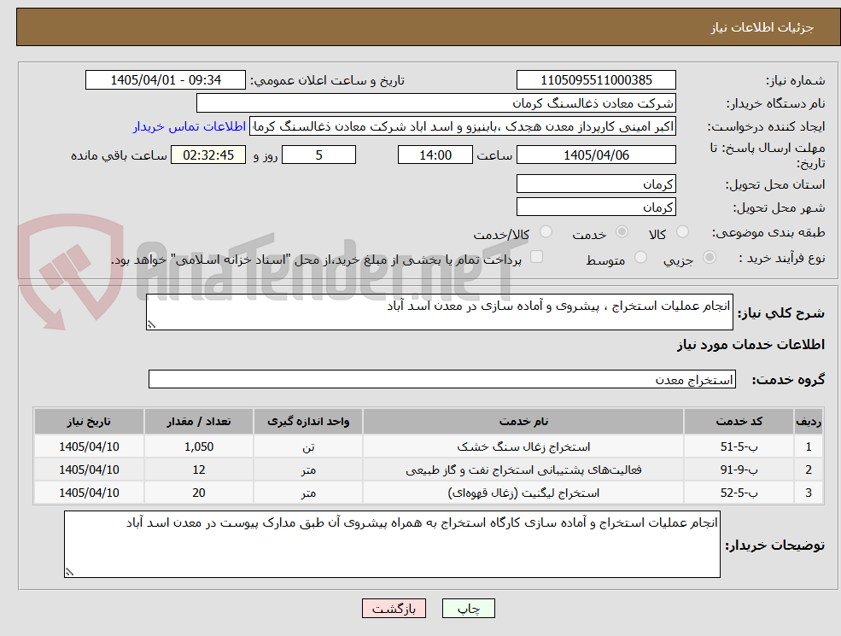Click the remaining days field showing 5
This screenshot has width=841, height=636.
(x=318, y=155)
